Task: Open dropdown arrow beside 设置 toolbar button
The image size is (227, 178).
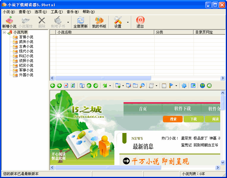Action: tap(128, 22)
